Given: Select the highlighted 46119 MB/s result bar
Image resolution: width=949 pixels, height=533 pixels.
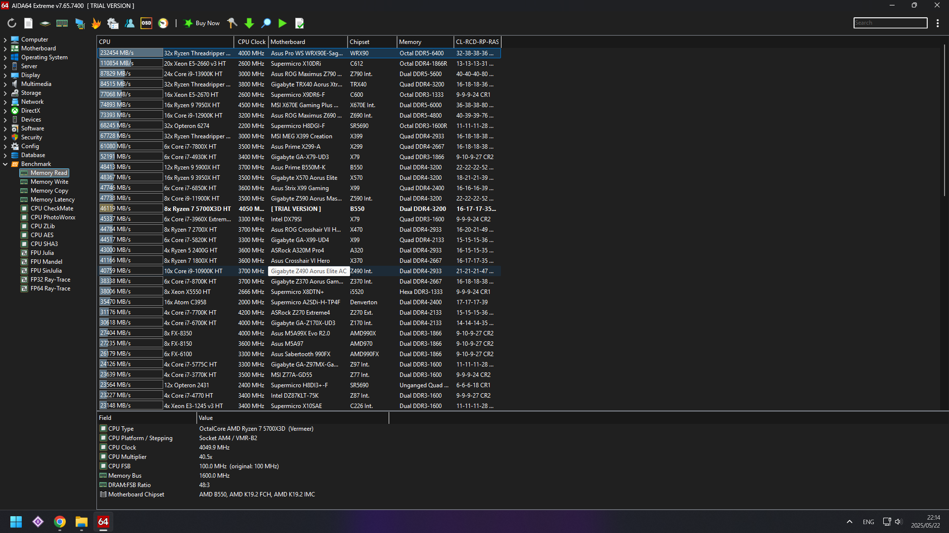Looking at the screenshot, I should [131, 208].
